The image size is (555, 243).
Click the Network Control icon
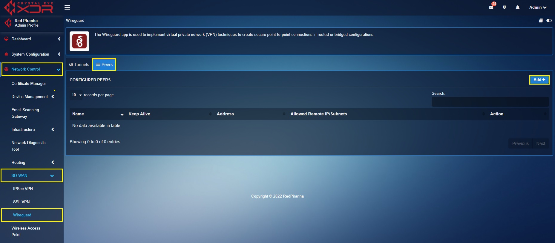6,69
